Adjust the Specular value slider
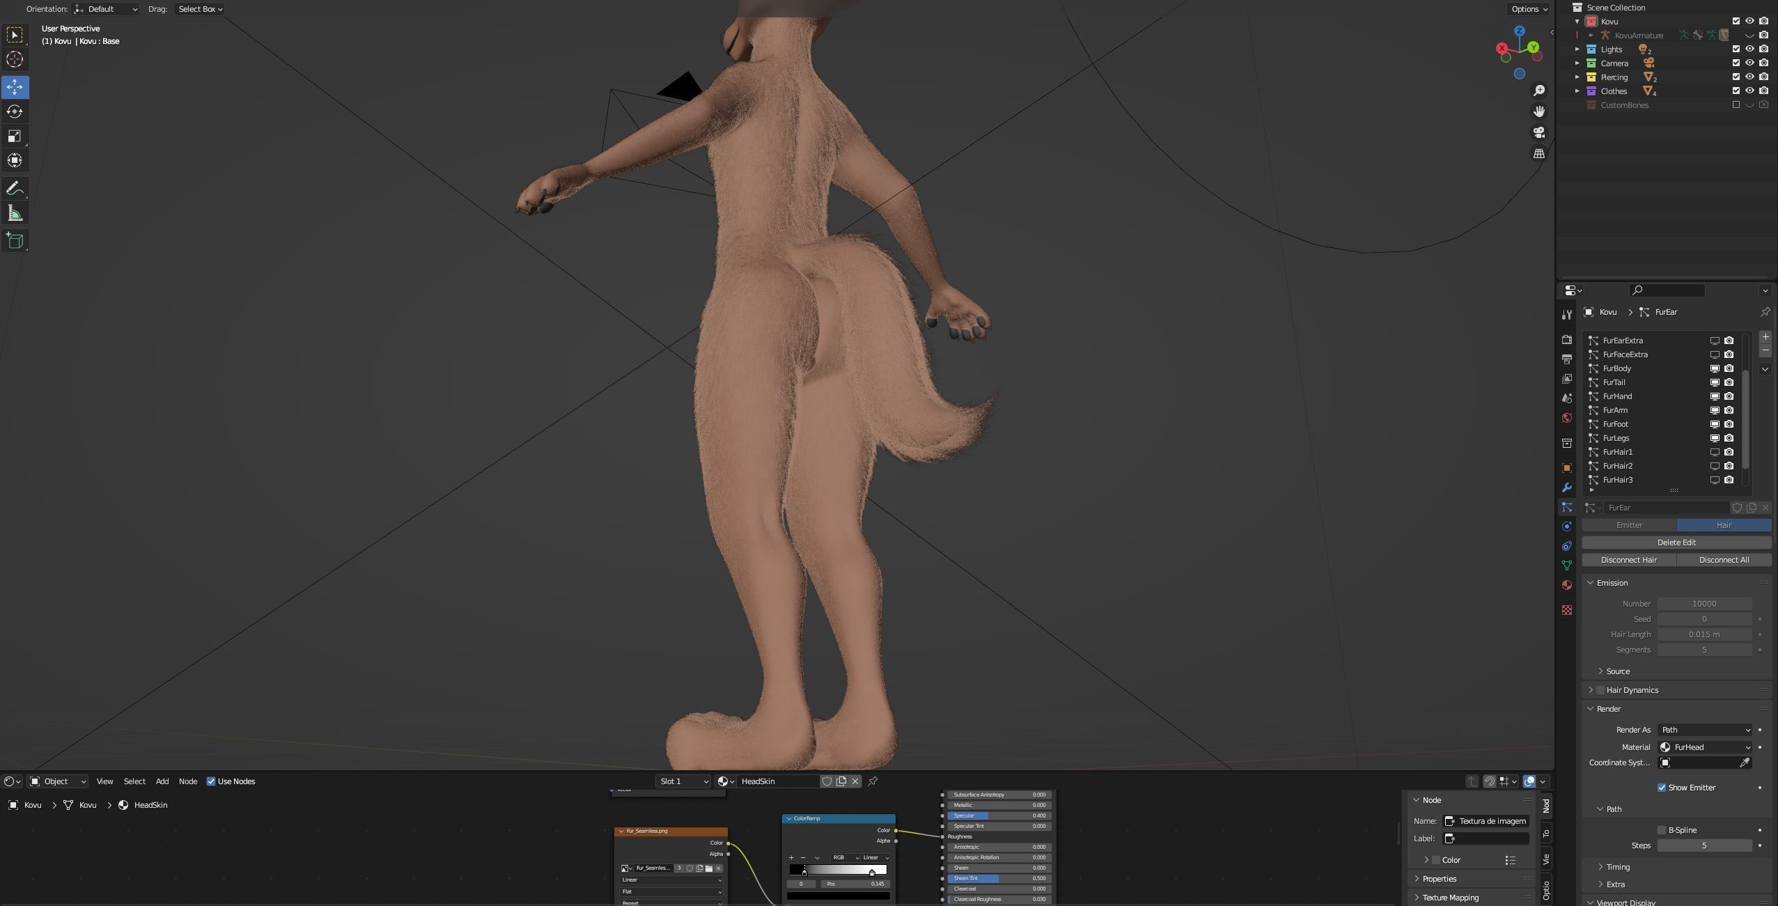This screenshot has height=906, width=1778. coord(999,815)
